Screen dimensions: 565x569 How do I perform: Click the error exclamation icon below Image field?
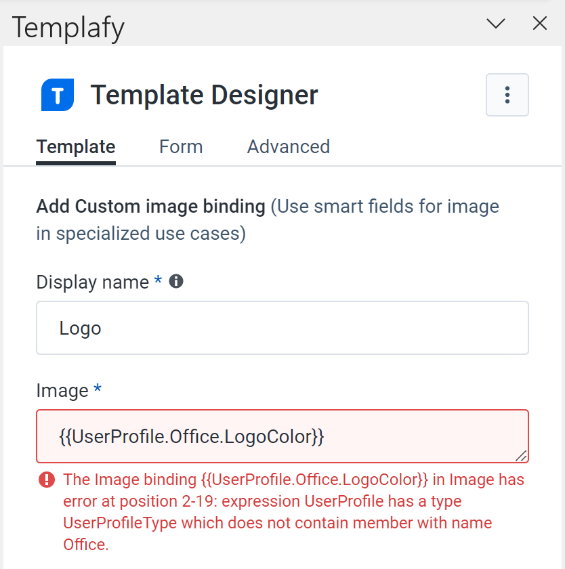pyautogui.click(x=45, y=480)
